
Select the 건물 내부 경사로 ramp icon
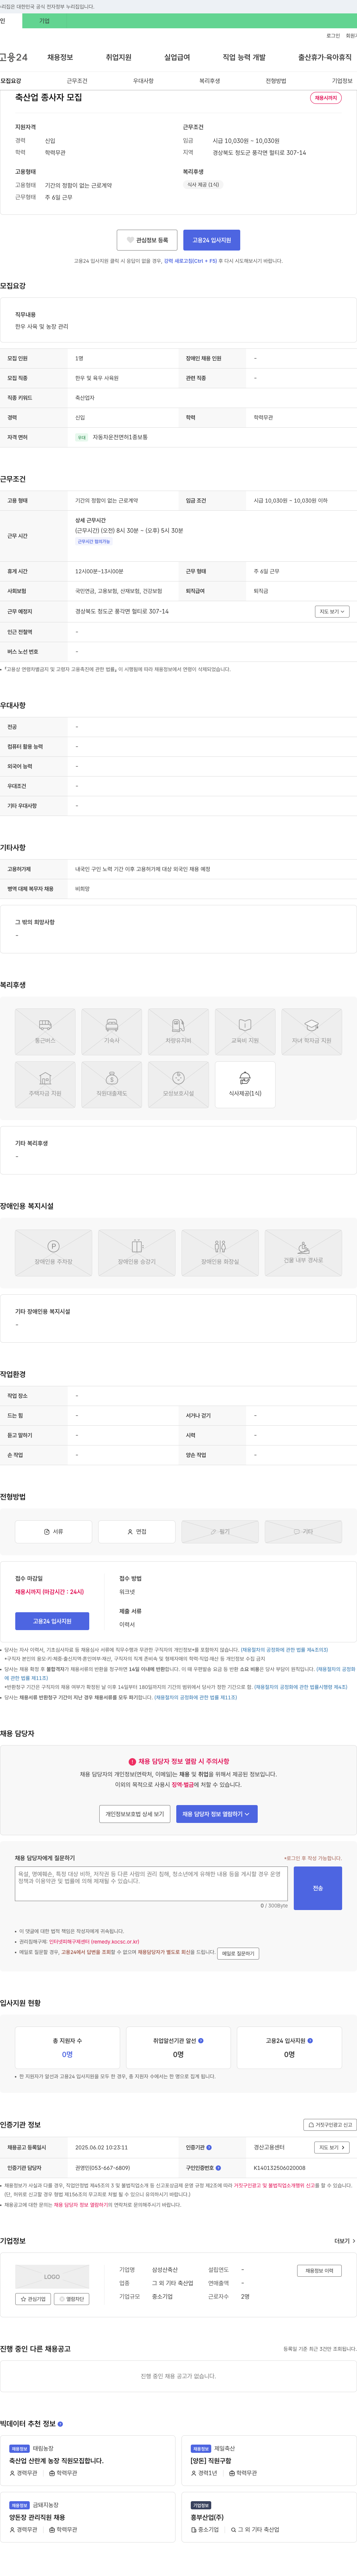pyautogui.click(x=303, y=1253)
